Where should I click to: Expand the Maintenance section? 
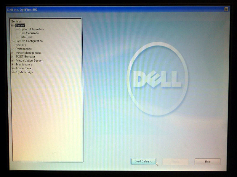point(12,64)
